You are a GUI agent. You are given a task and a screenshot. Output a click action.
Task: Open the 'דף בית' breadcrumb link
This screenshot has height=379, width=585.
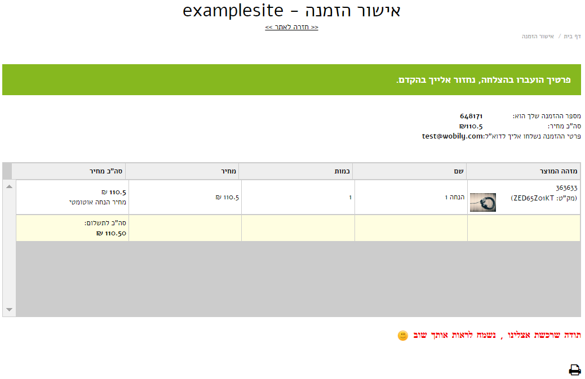[572, 36]
